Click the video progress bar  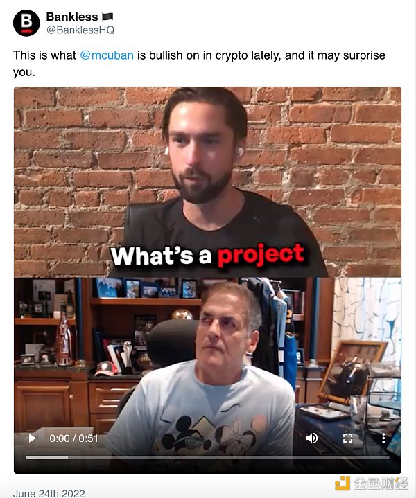pos(207,457)
